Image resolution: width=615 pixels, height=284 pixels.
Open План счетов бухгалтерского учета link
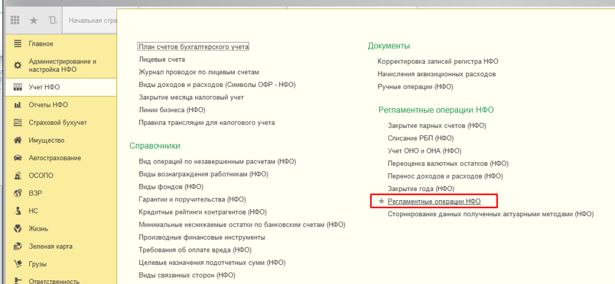pyautogui.click(x=193, y=46)
